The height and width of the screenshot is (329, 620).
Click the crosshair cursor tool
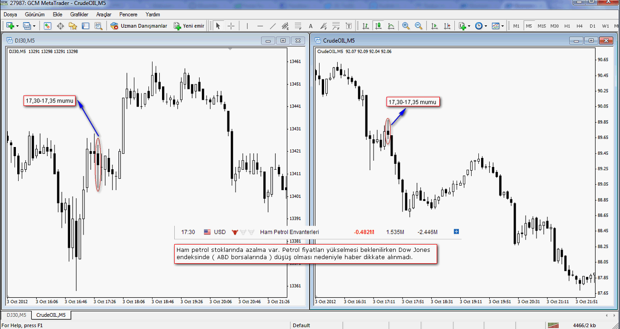point(231,26)
